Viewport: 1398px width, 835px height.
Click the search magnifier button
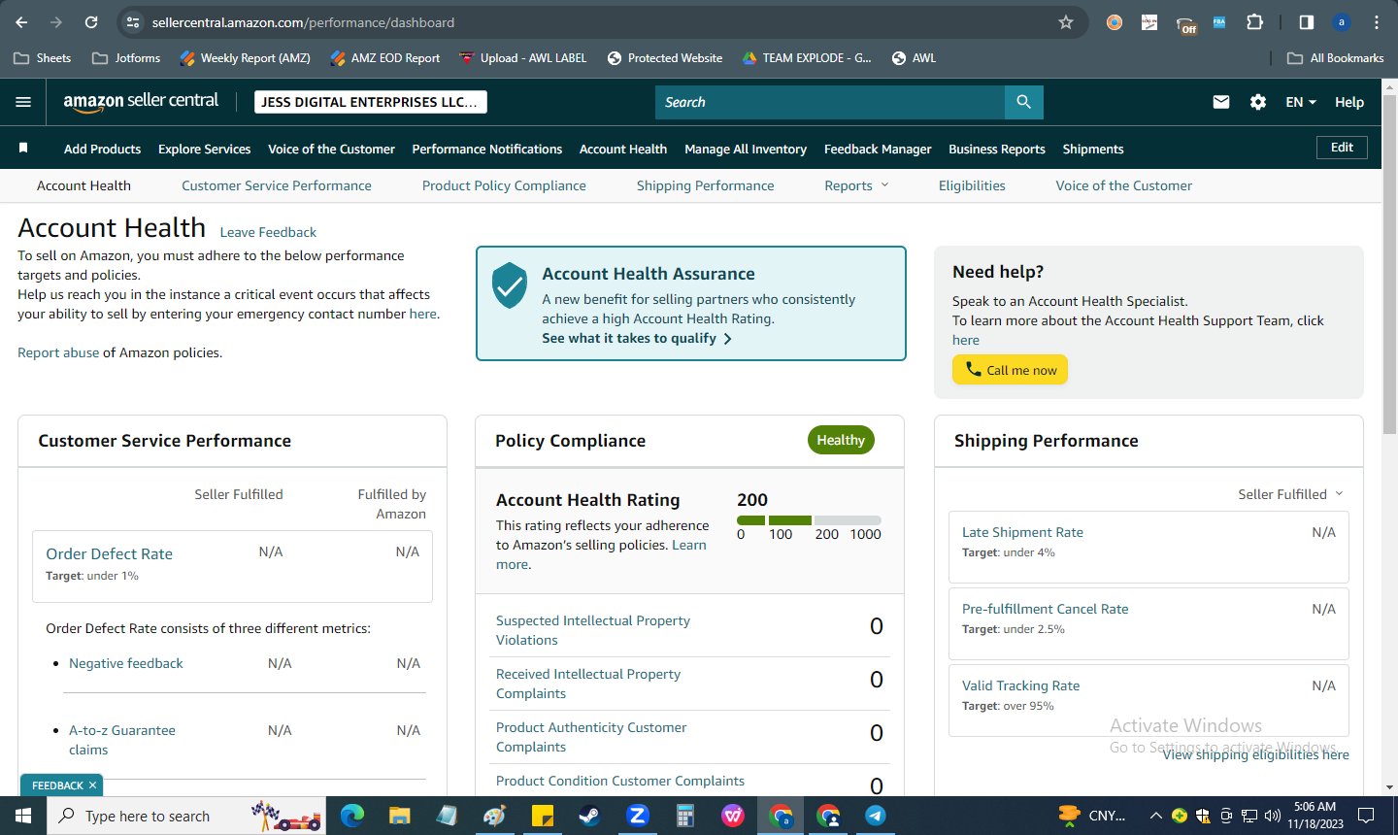tap(1024, 102)
